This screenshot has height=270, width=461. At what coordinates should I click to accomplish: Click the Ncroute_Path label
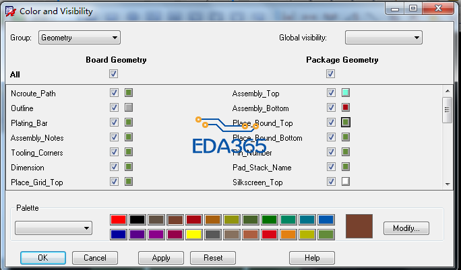[x=33, y=94]
